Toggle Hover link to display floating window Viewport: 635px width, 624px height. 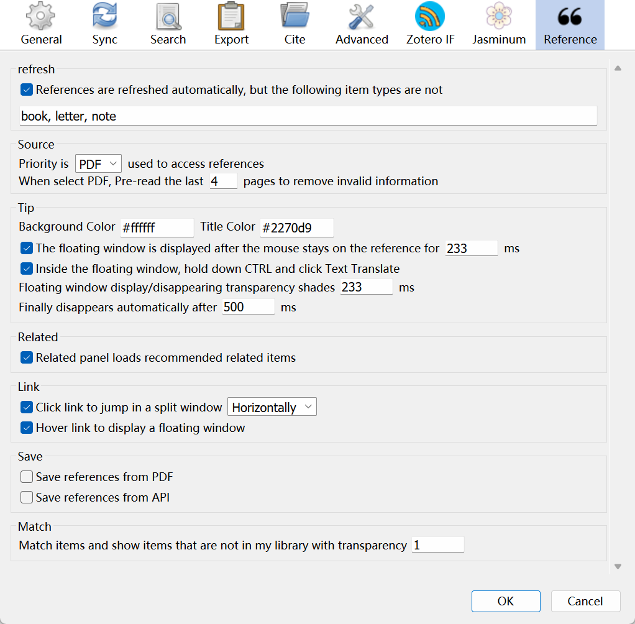point(27,428)
